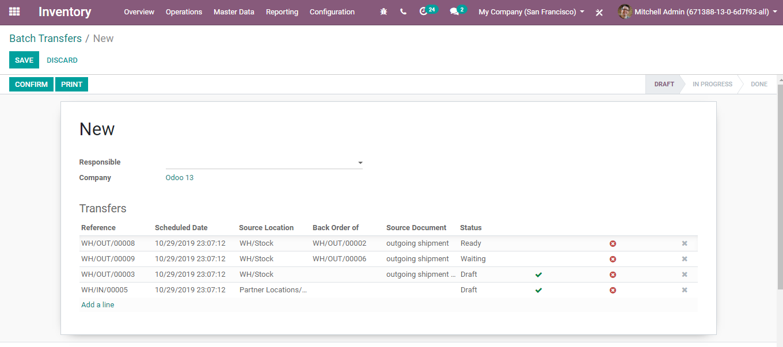This screenshot has width=783, height=347.
Task: Expand the Responsible dropdown arrow
Action: coord(360,163)
